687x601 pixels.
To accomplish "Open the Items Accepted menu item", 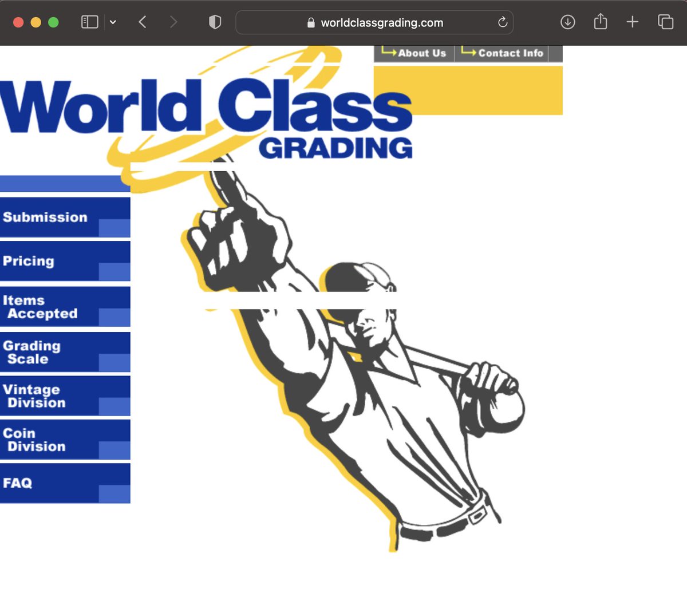I will pos(65,307).
